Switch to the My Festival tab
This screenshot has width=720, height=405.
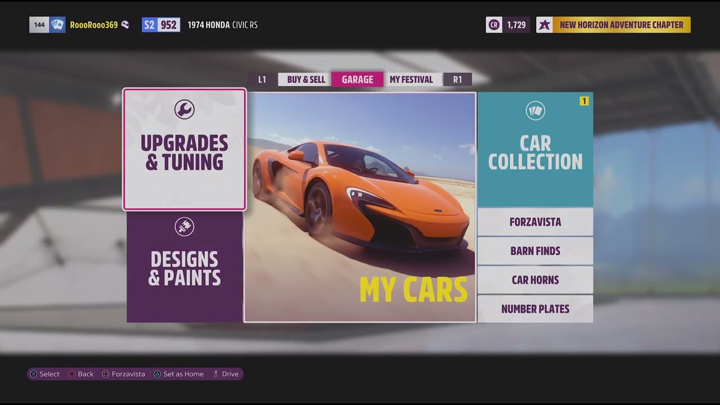tap(411, 79)
